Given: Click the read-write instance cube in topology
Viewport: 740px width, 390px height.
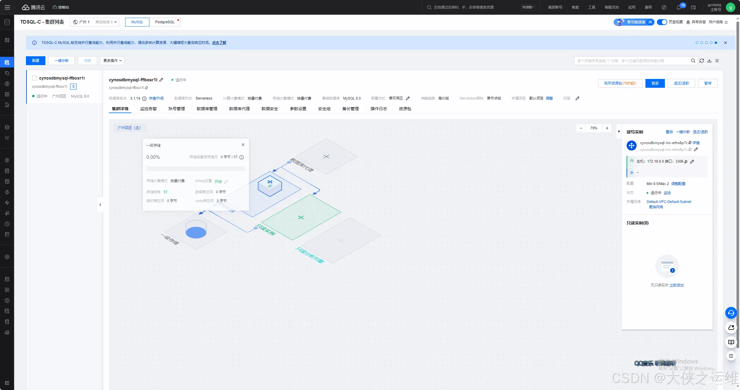Looking at the screenshot, I should 270,186.
